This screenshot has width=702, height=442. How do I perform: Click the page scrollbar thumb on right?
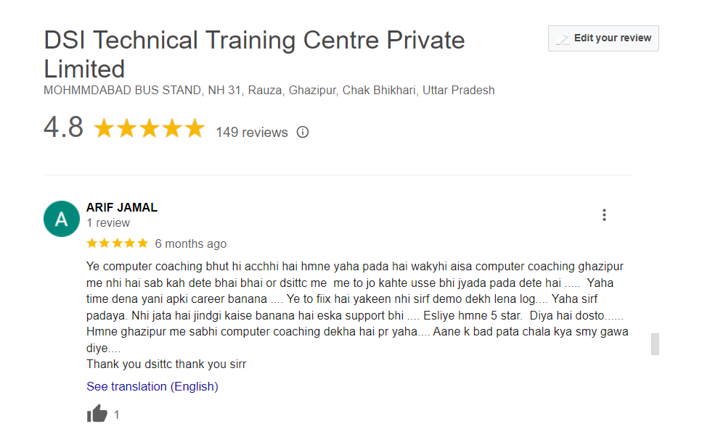tap(655, 344)
